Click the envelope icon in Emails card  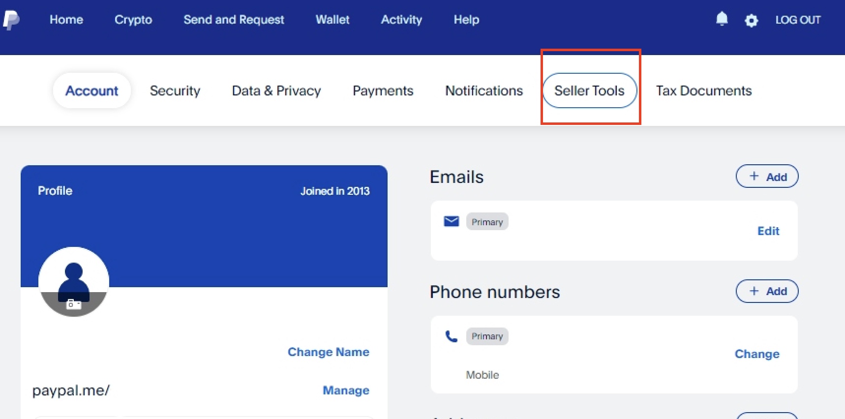451,221
